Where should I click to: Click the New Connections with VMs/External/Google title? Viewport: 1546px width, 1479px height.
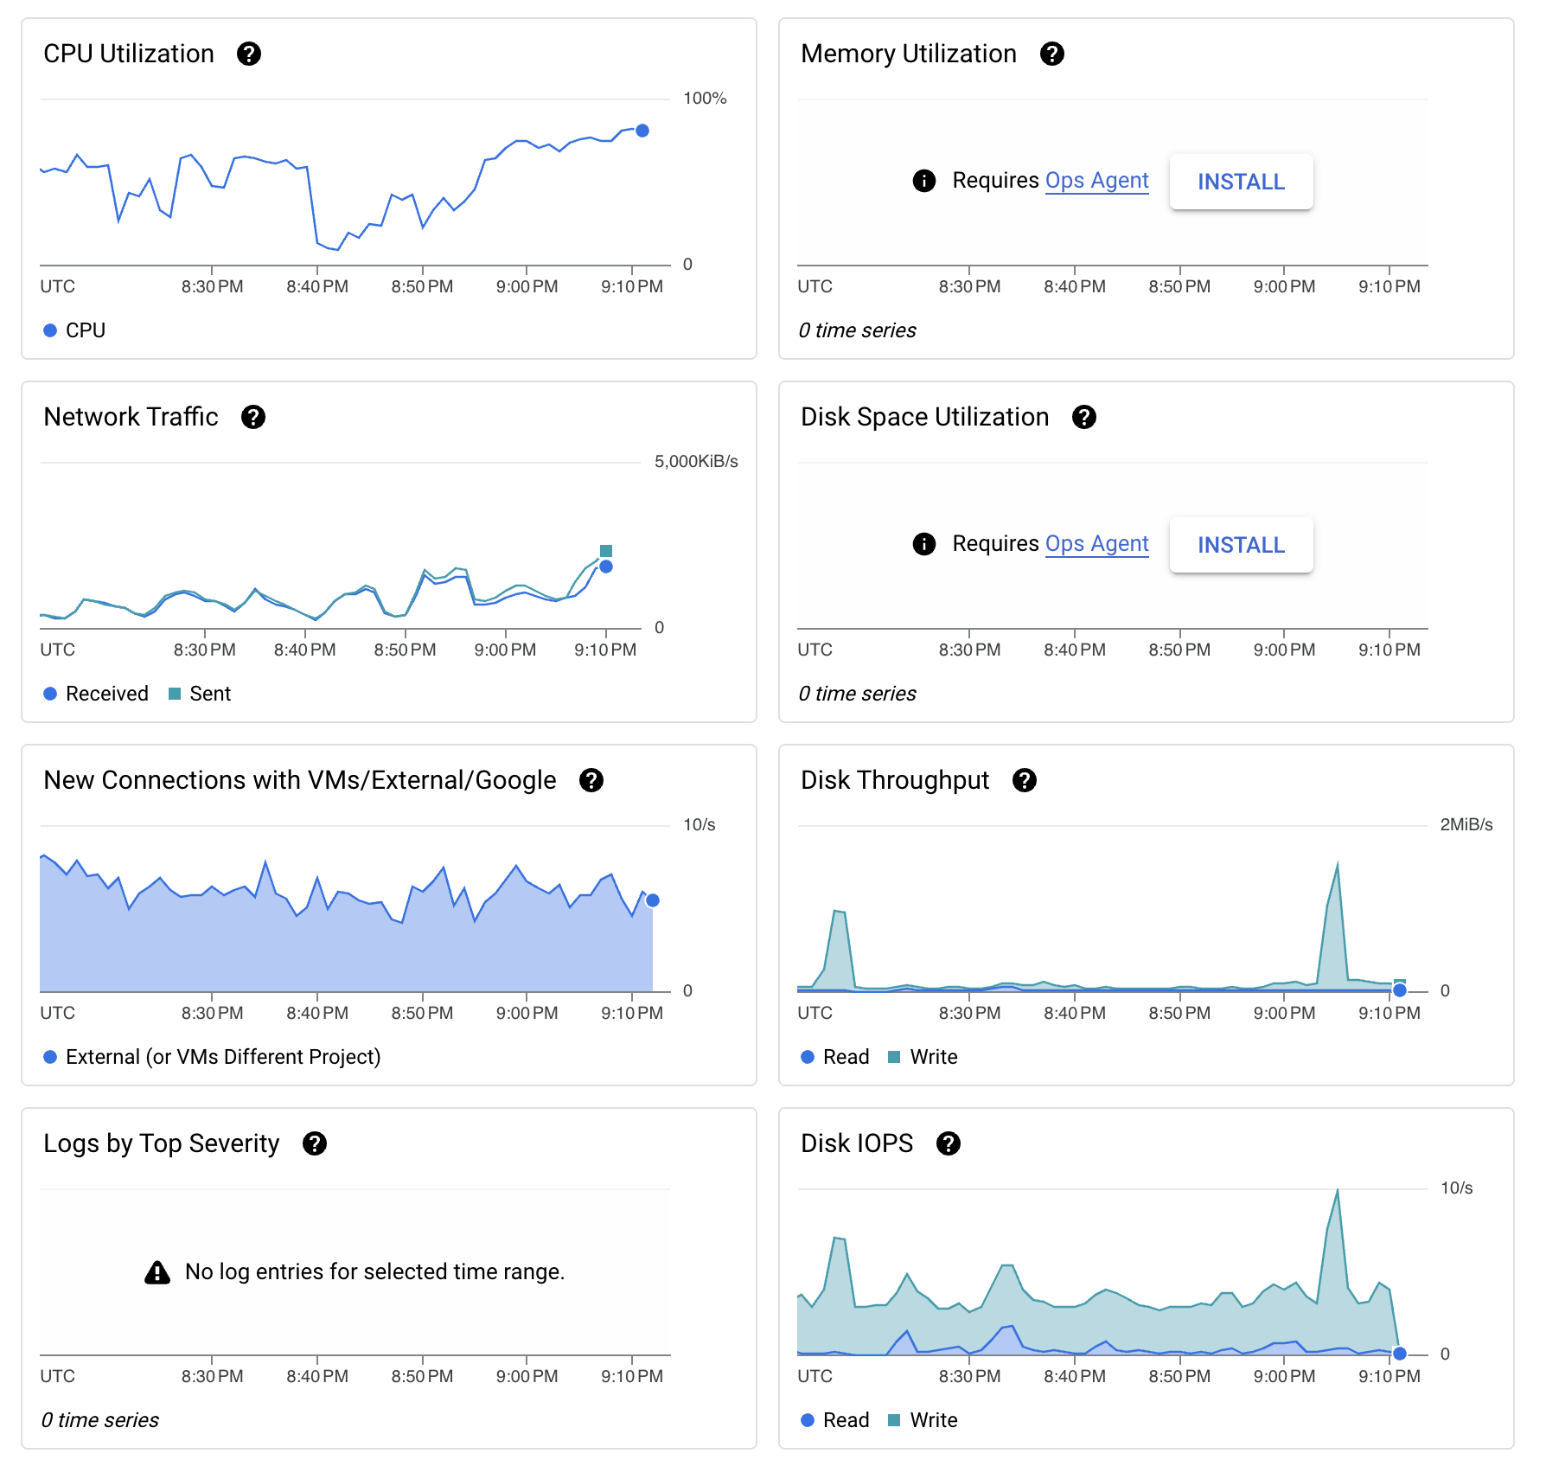click(x=300, y=780)
